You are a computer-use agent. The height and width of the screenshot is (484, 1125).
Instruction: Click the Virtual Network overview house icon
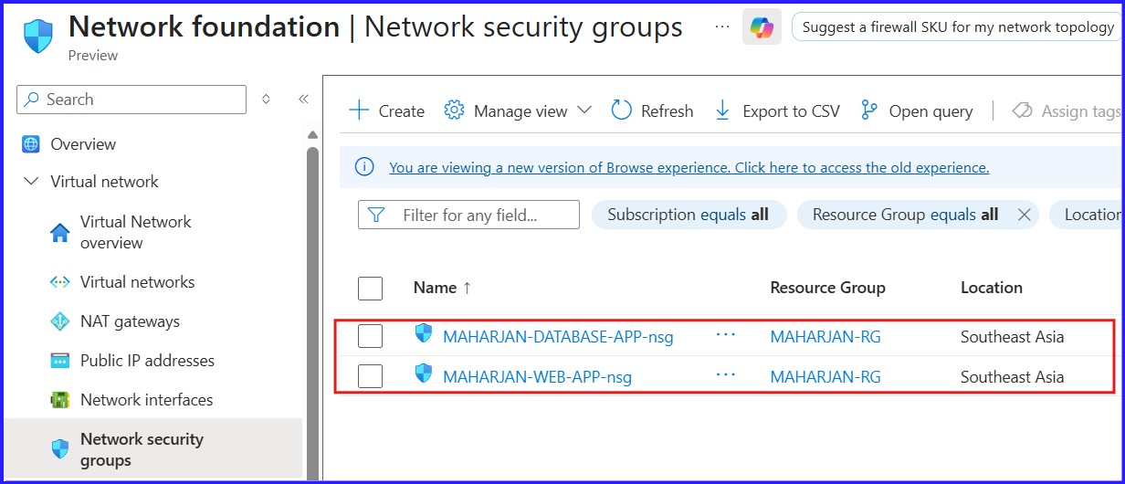coord(60,233)
